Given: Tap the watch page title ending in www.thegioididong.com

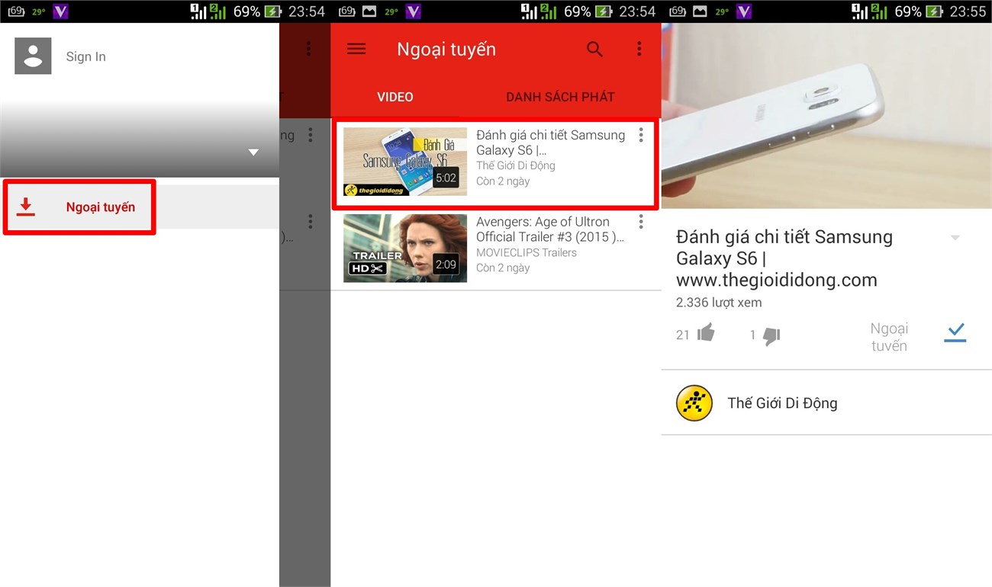Looking at the screenshot, I should 784,258.
